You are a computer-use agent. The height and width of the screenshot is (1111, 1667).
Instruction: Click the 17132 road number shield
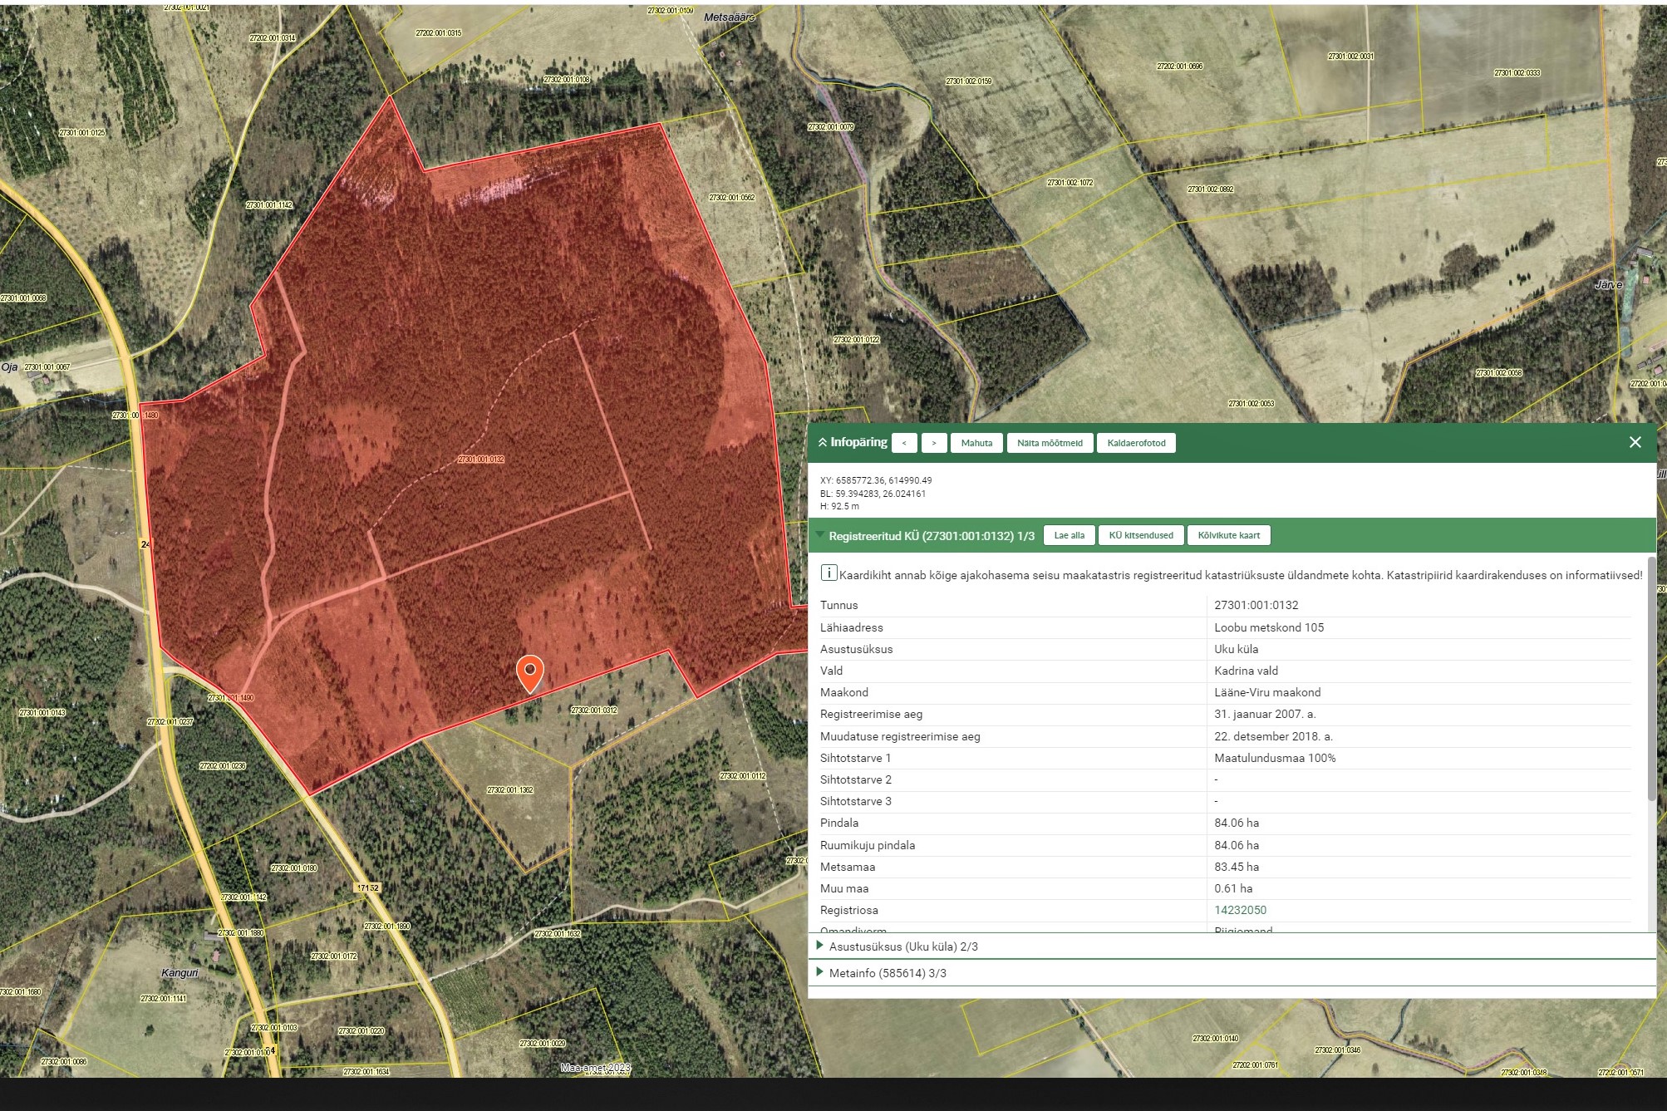click(x=368, y=888)
